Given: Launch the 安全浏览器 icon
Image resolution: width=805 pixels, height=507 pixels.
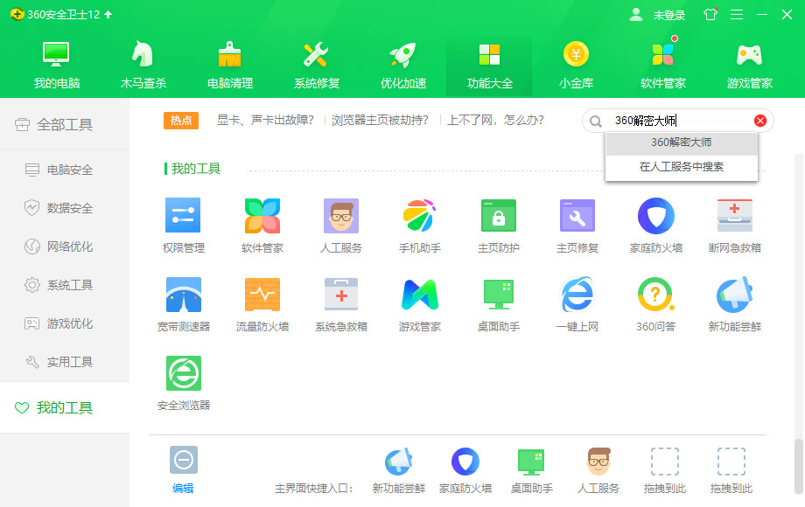Looking at the screenshot, I should pos(183,374).
